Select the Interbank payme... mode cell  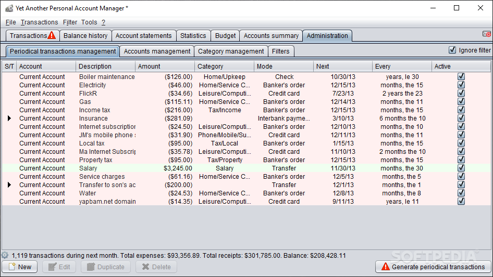pos(284,118)
